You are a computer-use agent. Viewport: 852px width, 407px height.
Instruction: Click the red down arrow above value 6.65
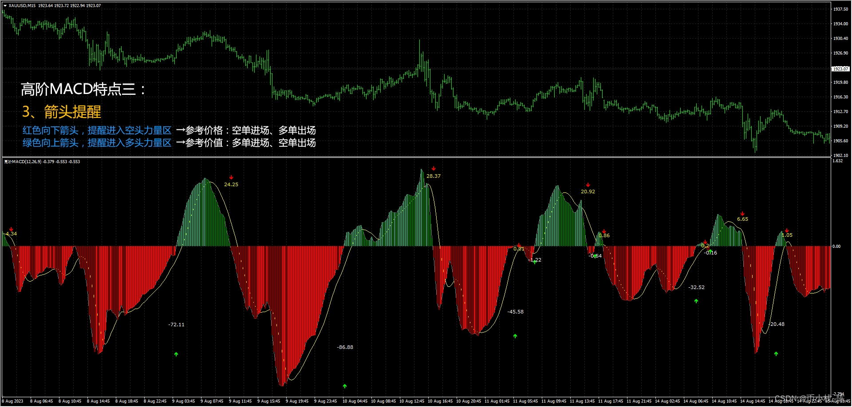[x=742, y=214]
